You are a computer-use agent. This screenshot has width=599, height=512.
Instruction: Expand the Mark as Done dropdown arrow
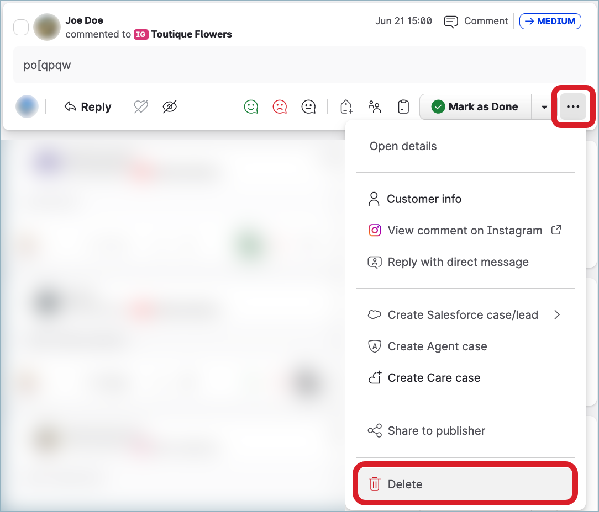544,107
